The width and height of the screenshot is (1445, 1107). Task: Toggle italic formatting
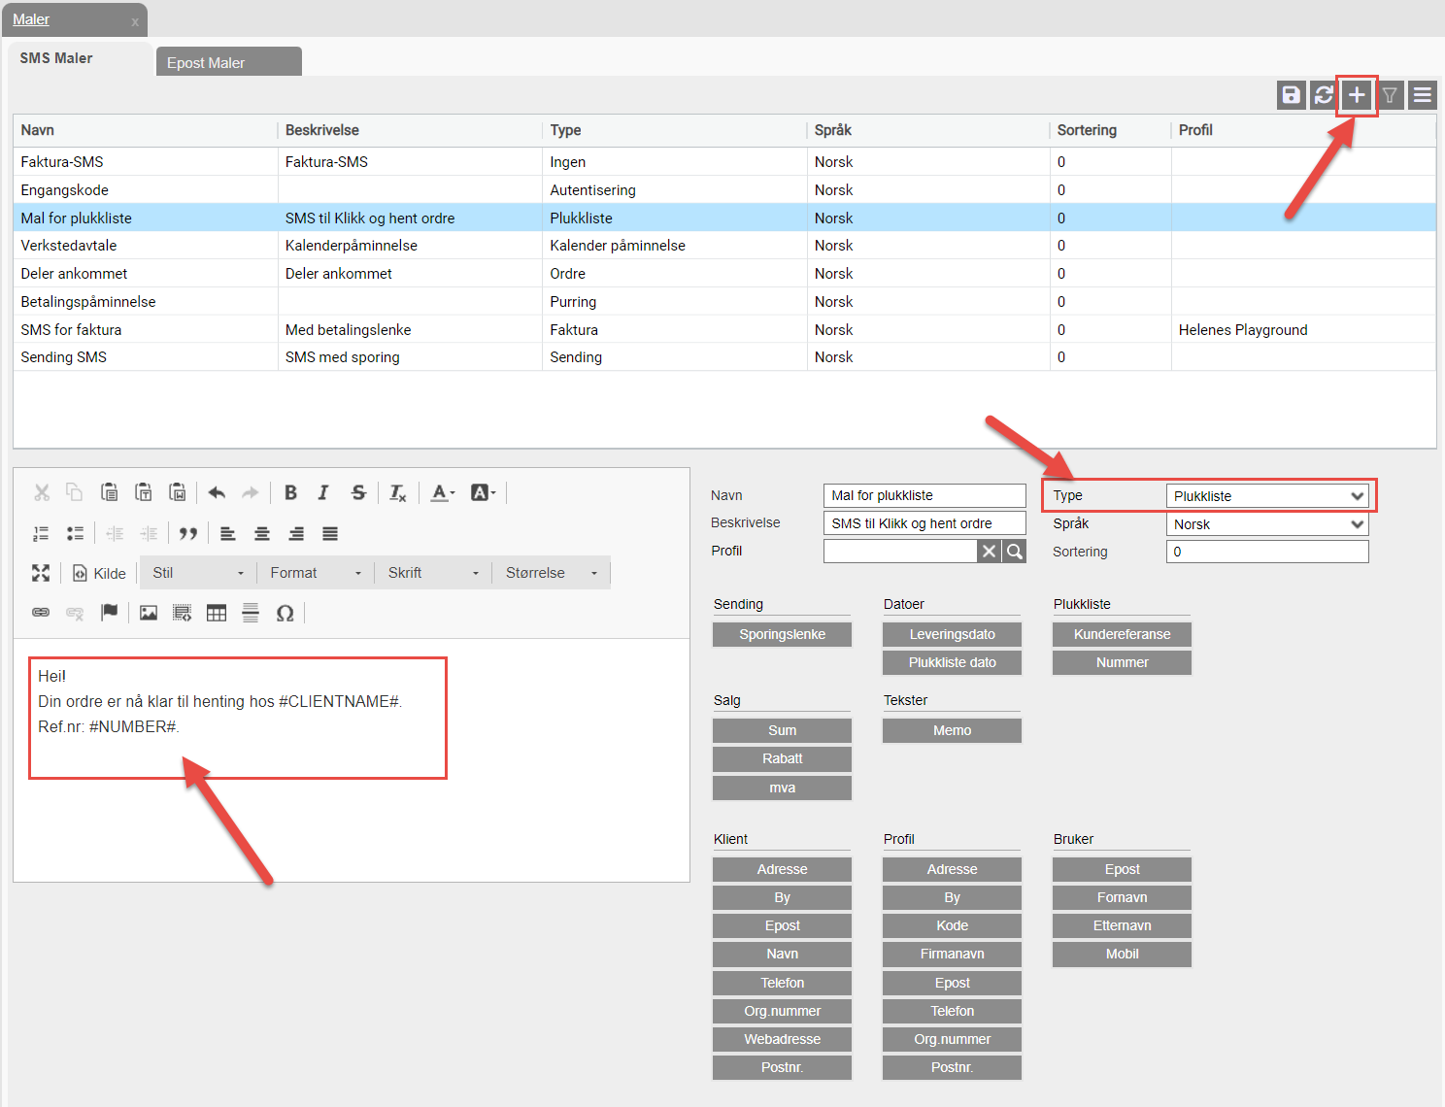323,492
